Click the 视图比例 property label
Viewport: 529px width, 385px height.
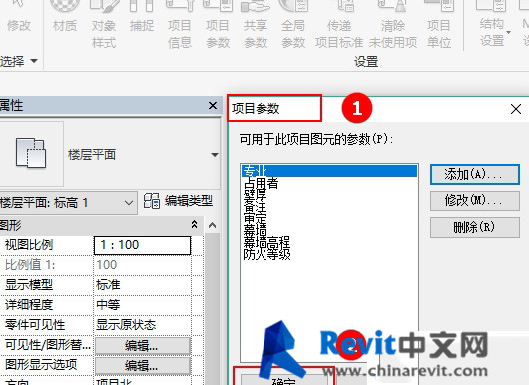click(29, 245)
